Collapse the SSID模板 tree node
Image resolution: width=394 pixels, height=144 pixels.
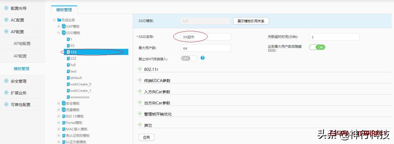(x=59, y=33)
